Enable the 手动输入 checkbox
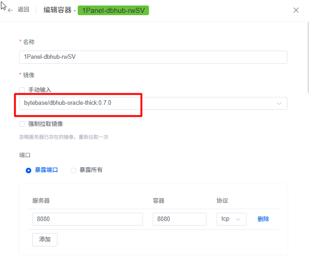Image resolution: width=309 pixels, height=256 pixels. 22,90
